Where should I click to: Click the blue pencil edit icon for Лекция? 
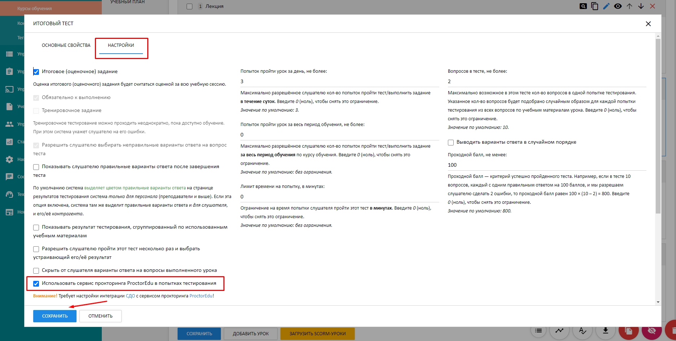606,6
